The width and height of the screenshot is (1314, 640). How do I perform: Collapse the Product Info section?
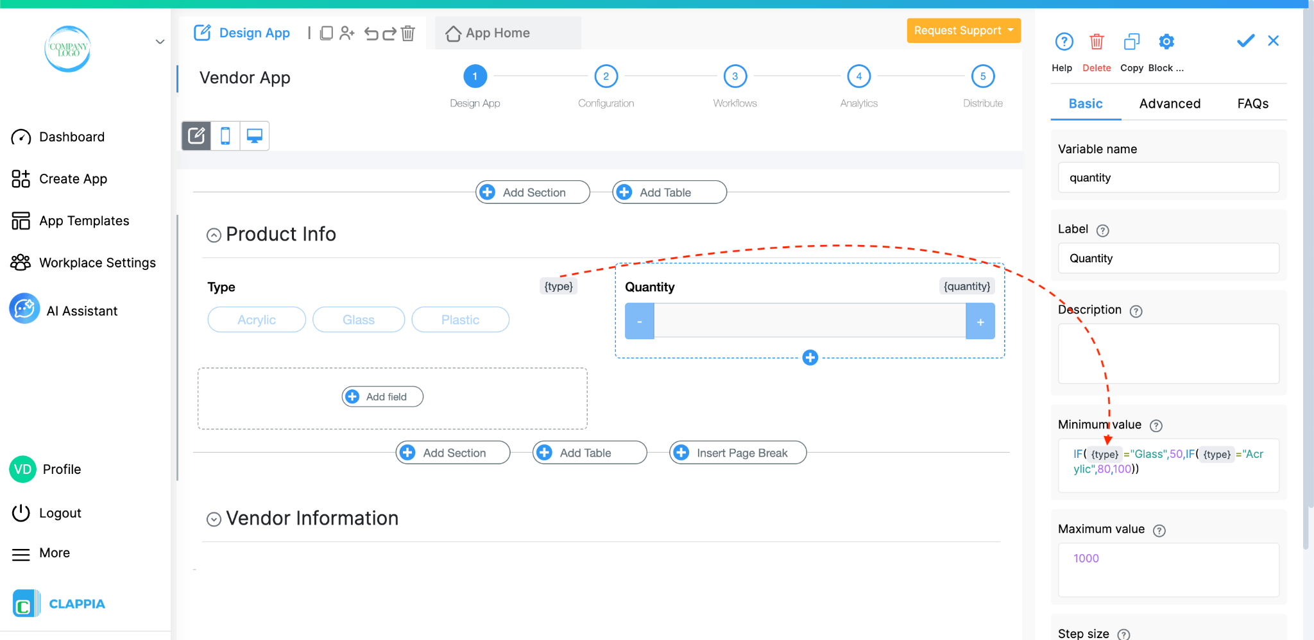(x=214, y=235)
